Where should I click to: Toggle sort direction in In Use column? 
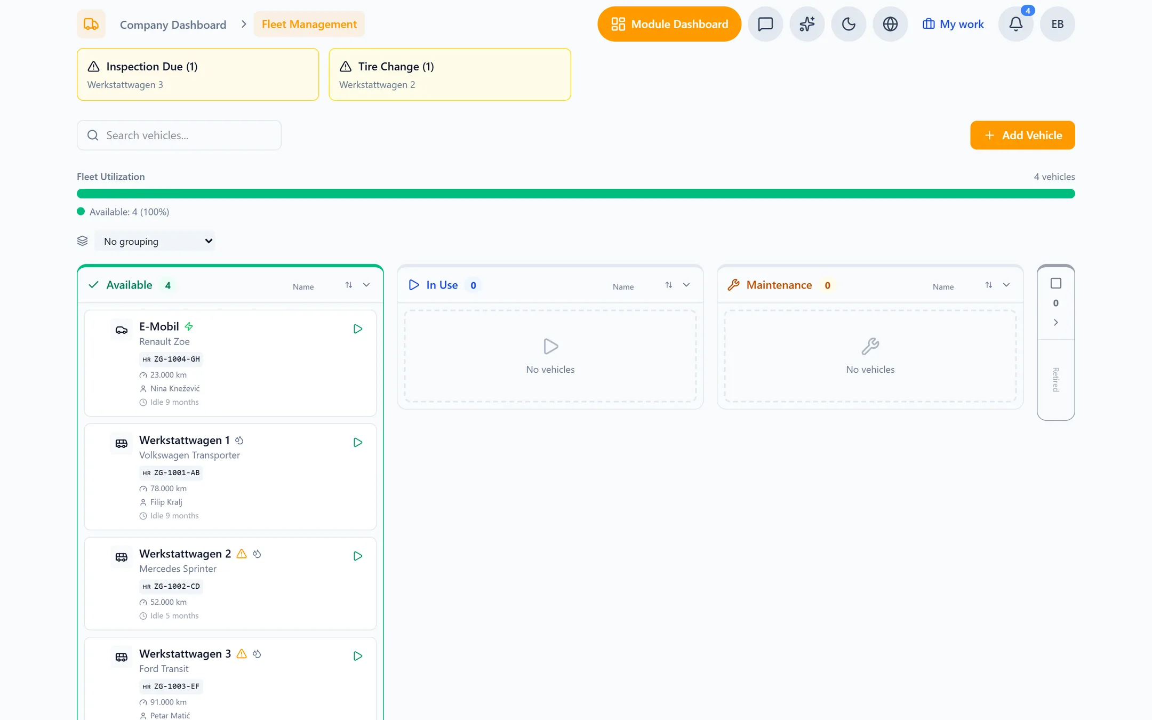[669, 285]
